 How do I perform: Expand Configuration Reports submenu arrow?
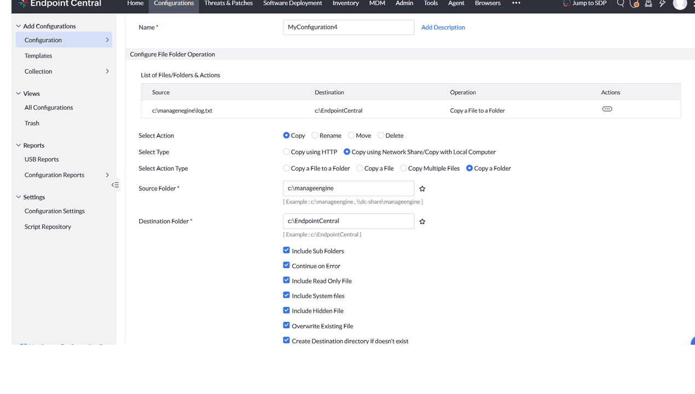pos(107,175)
